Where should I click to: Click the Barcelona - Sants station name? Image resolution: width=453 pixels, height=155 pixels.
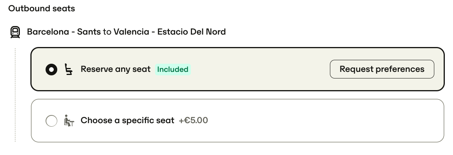click(64, 32)
